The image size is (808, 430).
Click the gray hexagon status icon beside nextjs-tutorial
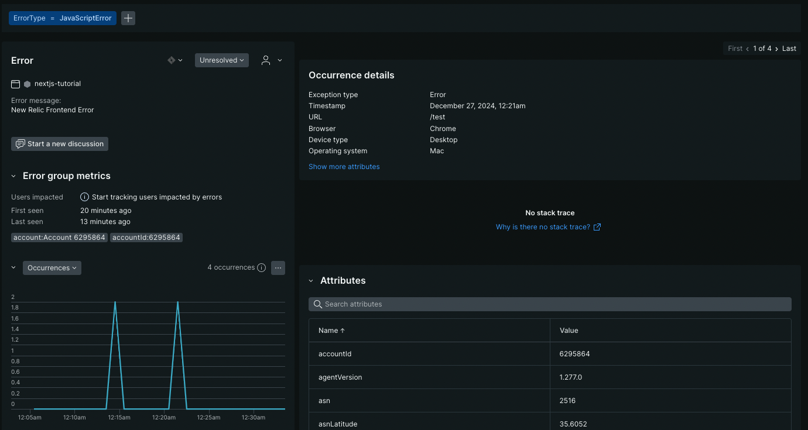pyautogui.click(x=27, y=84)
